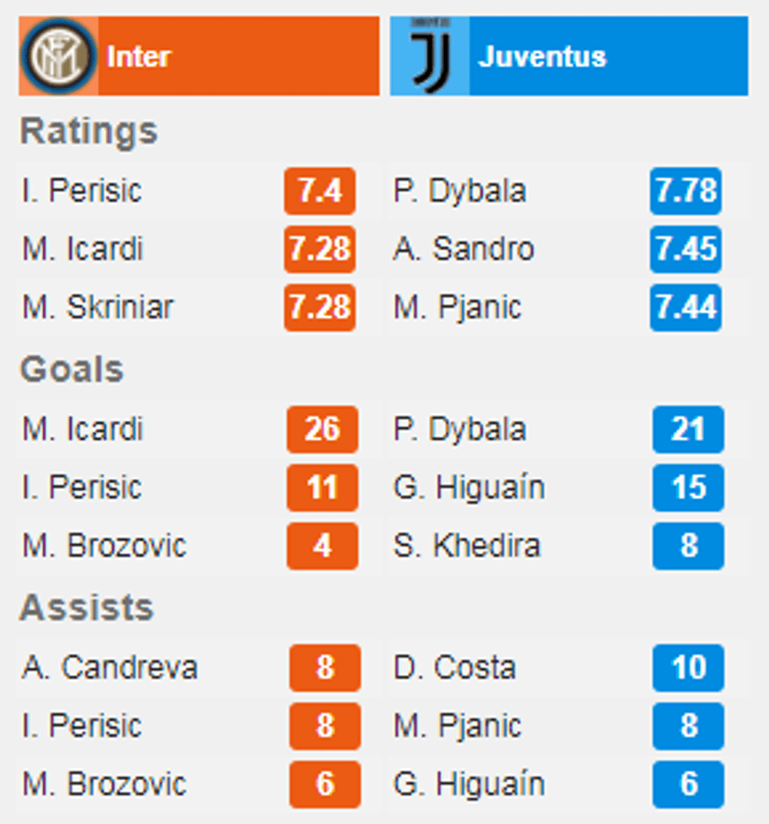Open the Juventus team header name
This screenshot has height=824, width=769.
(x=542, y=57)
